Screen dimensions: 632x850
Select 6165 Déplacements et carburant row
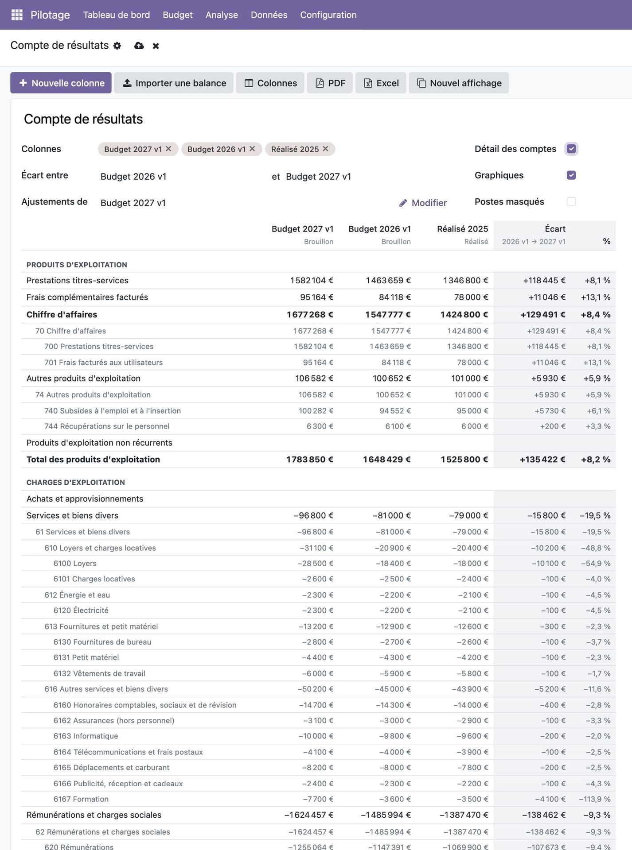(x=318, y=767)
